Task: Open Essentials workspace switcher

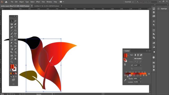Action: (129, 2)
